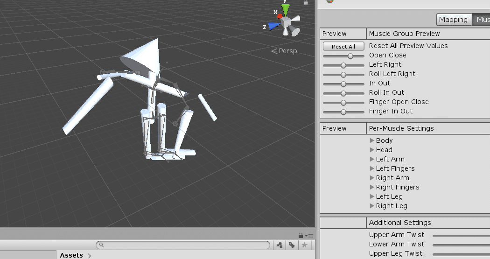Viewport: 490px width, 259px height.
Task: Click the center cube of the scene gizmo
Action: click(285, 22)
